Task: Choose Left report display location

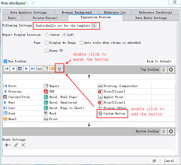Action: [65, 35]
